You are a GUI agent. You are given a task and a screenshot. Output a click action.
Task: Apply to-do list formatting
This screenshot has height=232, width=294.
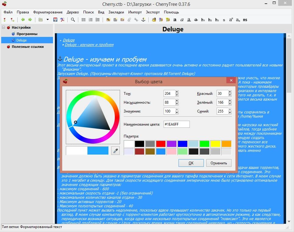98,20
